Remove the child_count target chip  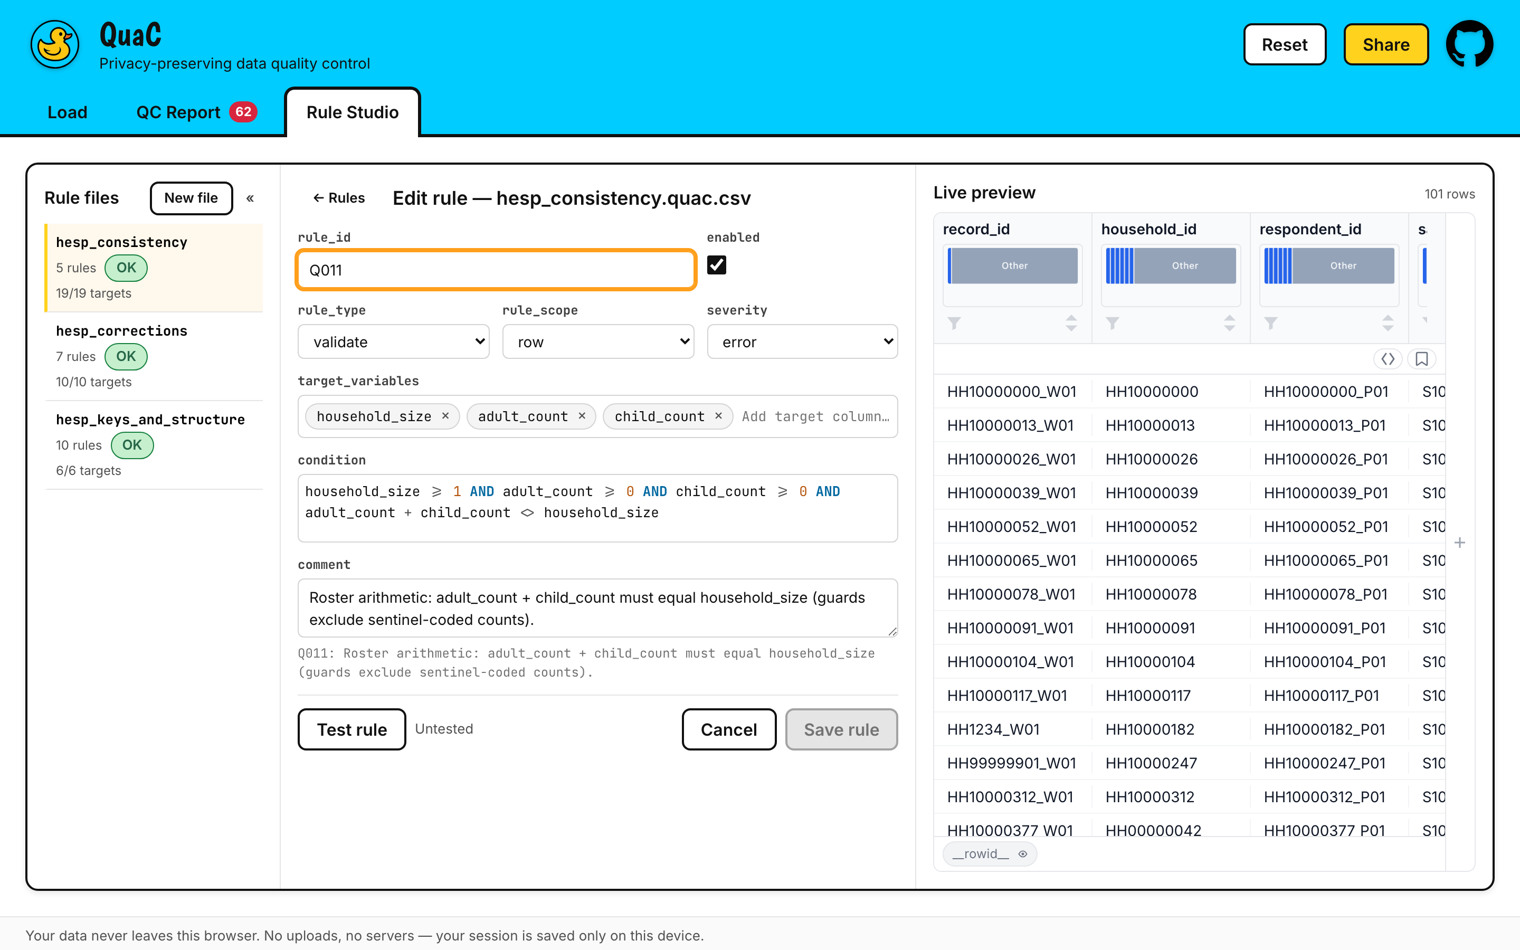(x=718, y=416)
